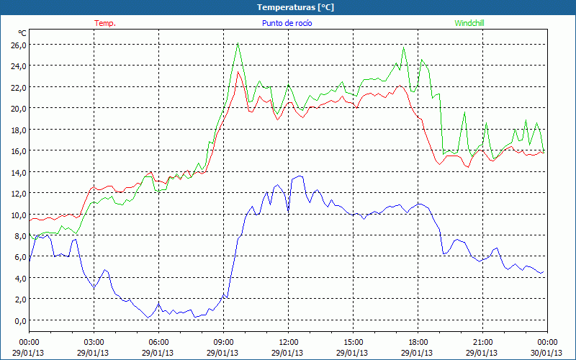Click the 09:00 time axis label
Image resolution: width=576 pixels, height=360 pixels.
pyautogui.click(x=223, y=343)
